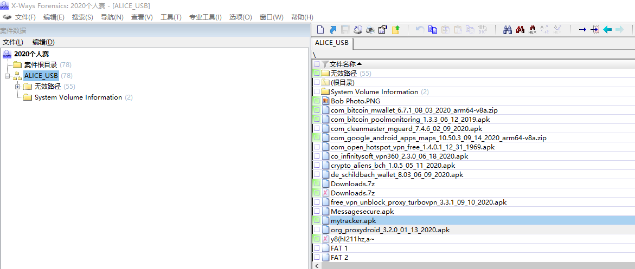635x269 pixels.
Task: Click the X-Ways case icon beside 2020个人赛
Action: click(7, 54)
